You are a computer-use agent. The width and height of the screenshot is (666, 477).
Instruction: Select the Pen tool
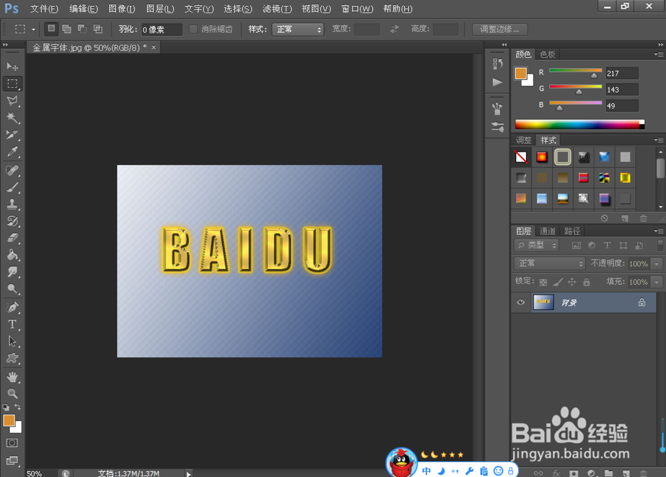click(x=12, y=307)
